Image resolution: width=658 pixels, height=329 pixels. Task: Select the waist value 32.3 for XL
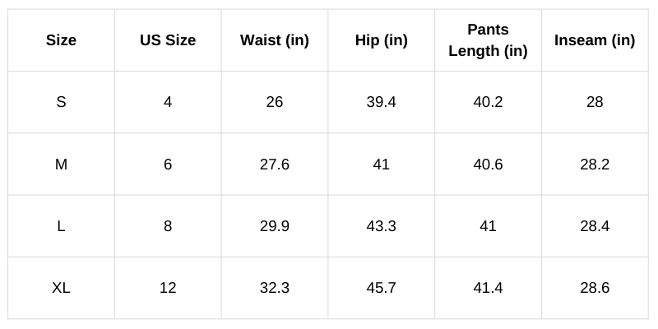[x=275, y=288]
